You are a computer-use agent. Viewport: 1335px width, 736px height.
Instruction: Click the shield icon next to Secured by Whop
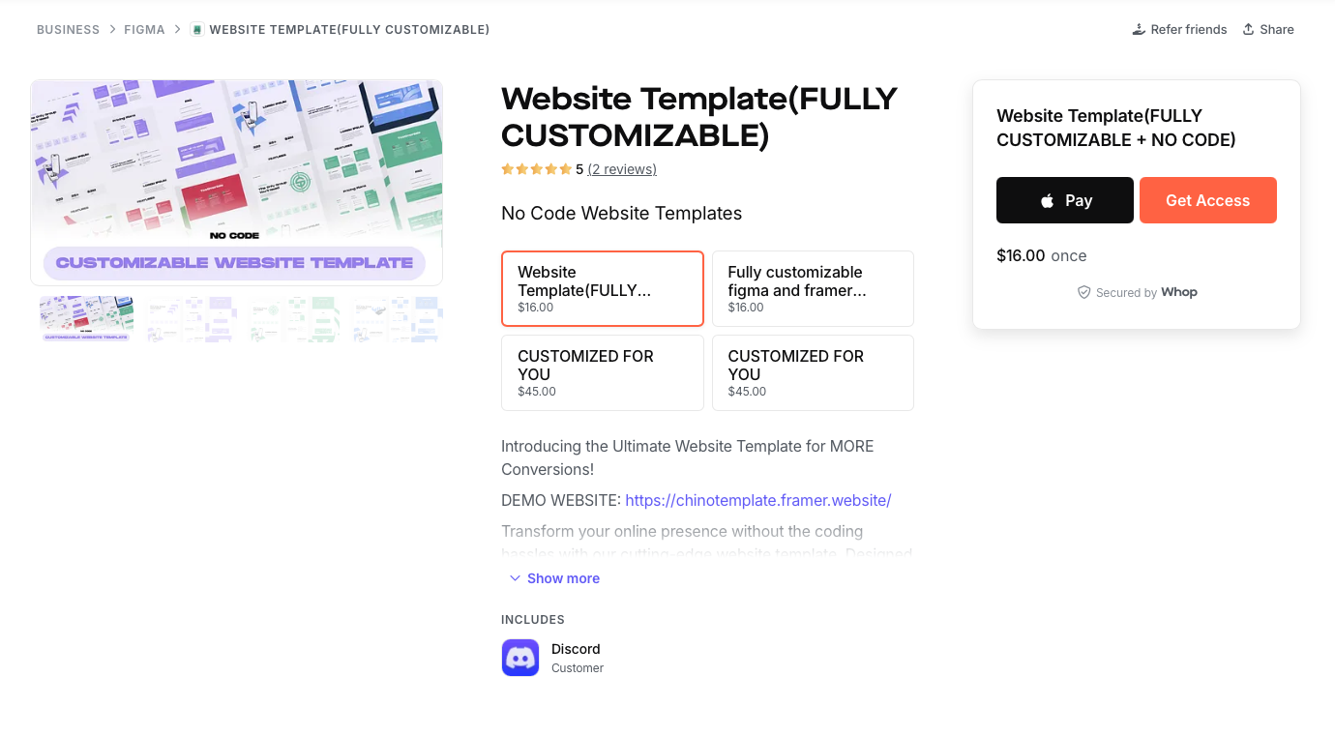point(1084,291)
